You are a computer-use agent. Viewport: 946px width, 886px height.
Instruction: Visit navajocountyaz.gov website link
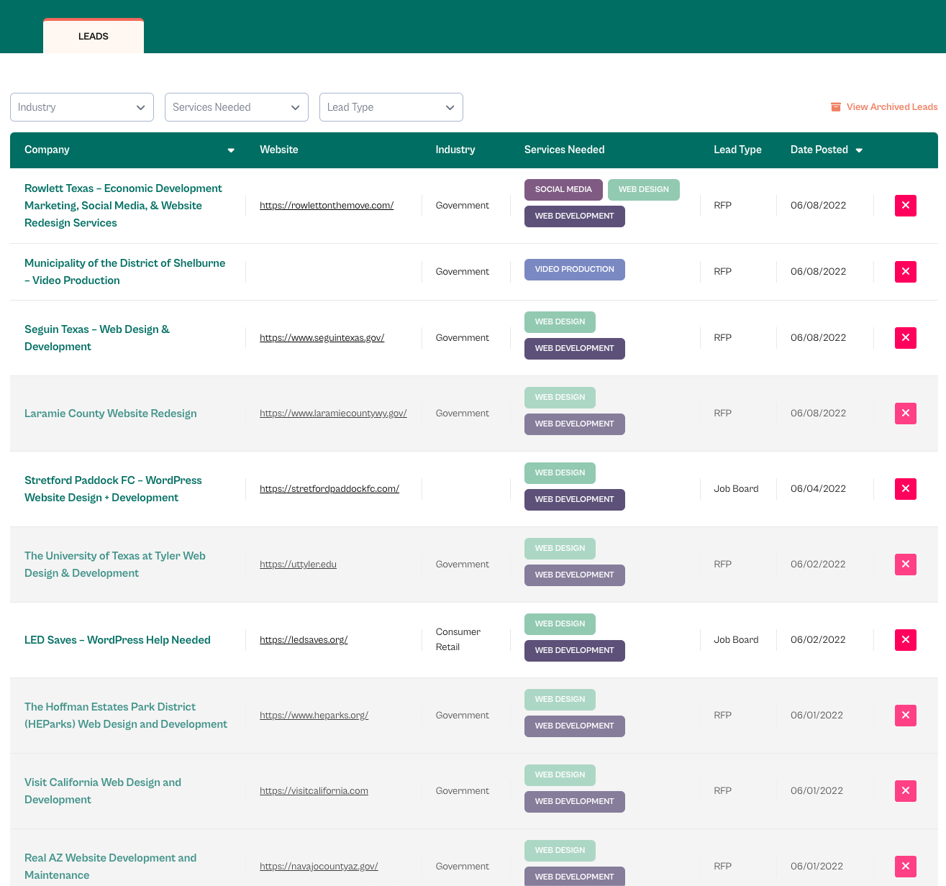coord(319,867)
